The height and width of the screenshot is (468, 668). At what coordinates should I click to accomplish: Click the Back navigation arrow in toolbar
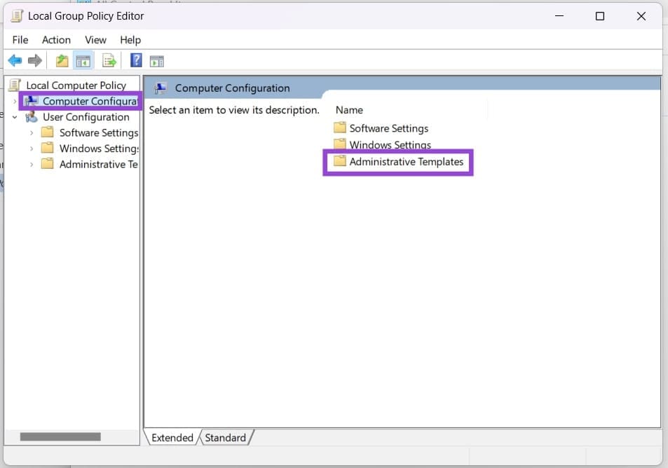pyautogui.click(x=15, y=60)
